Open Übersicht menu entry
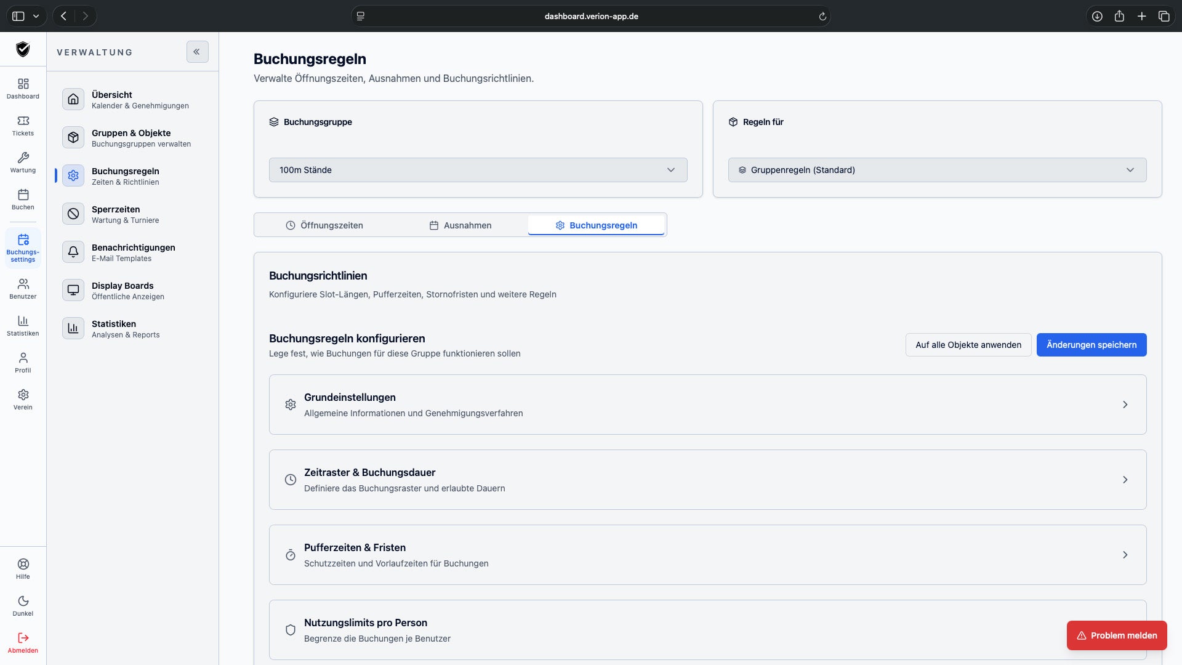 132,99
